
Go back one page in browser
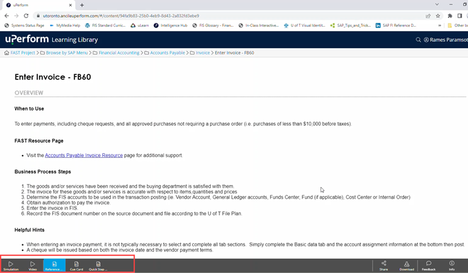[x=7, y=16]
